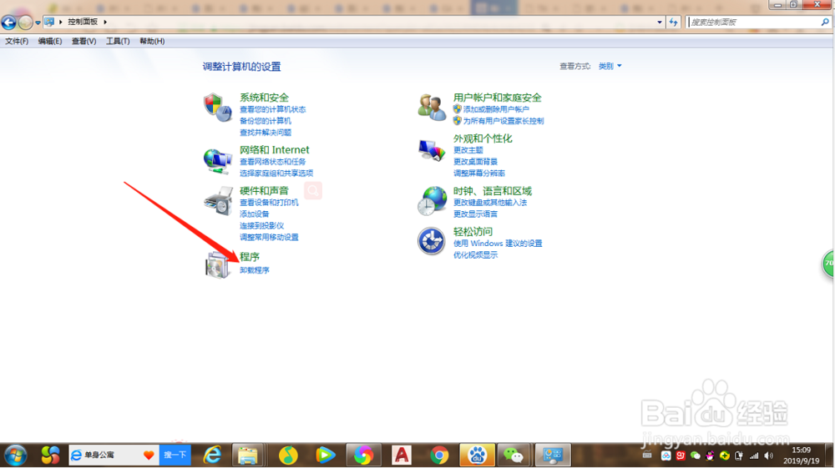Image resolution: width=835 pixels, height=468 pixels.
Task: Open Appearance and Personalization monitor icon
Action: [432, 150]
